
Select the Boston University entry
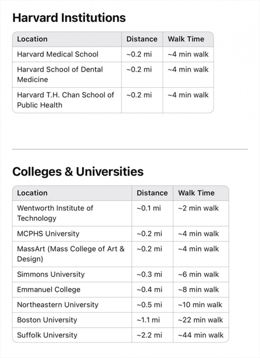point(47,320)
